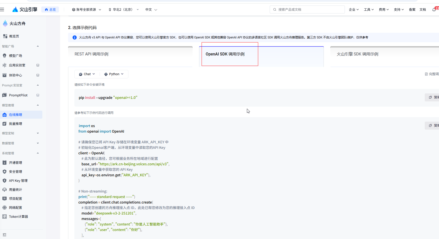
Task: Click the 备案 link
Action: coord(412,9)
